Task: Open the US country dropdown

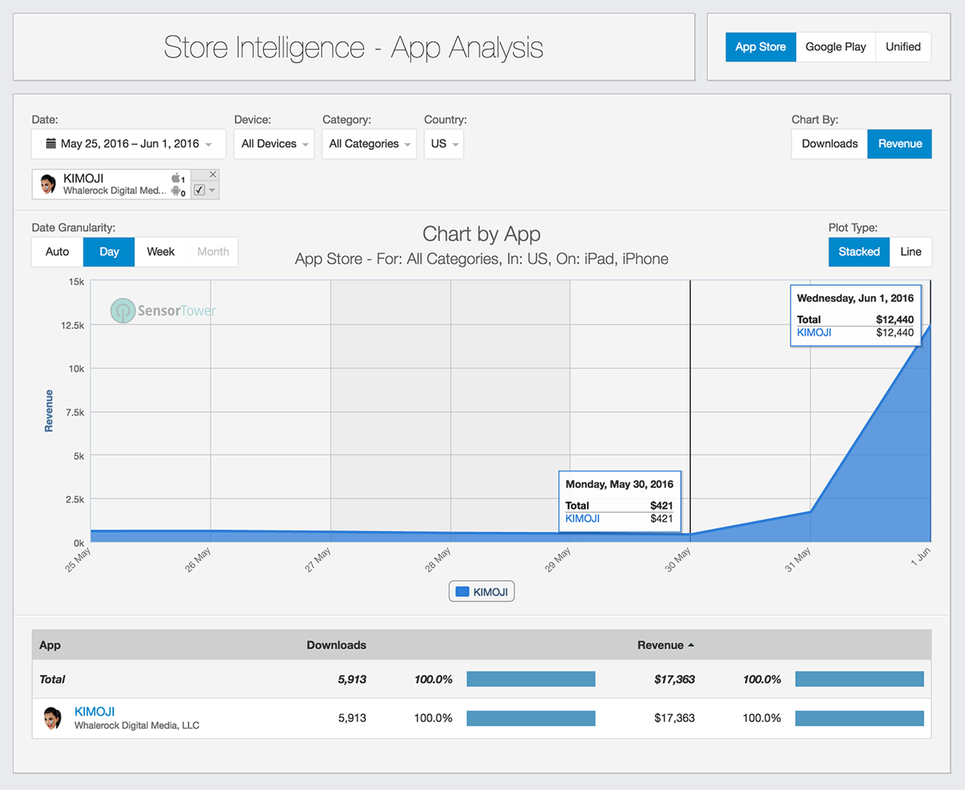Action: [444, 144]
